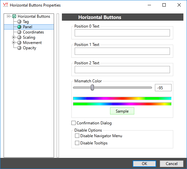The height and width of the screenshot is (169, 187).
Task: Click the Horizontal Buttons widget root icon
Action: [14, 16]
